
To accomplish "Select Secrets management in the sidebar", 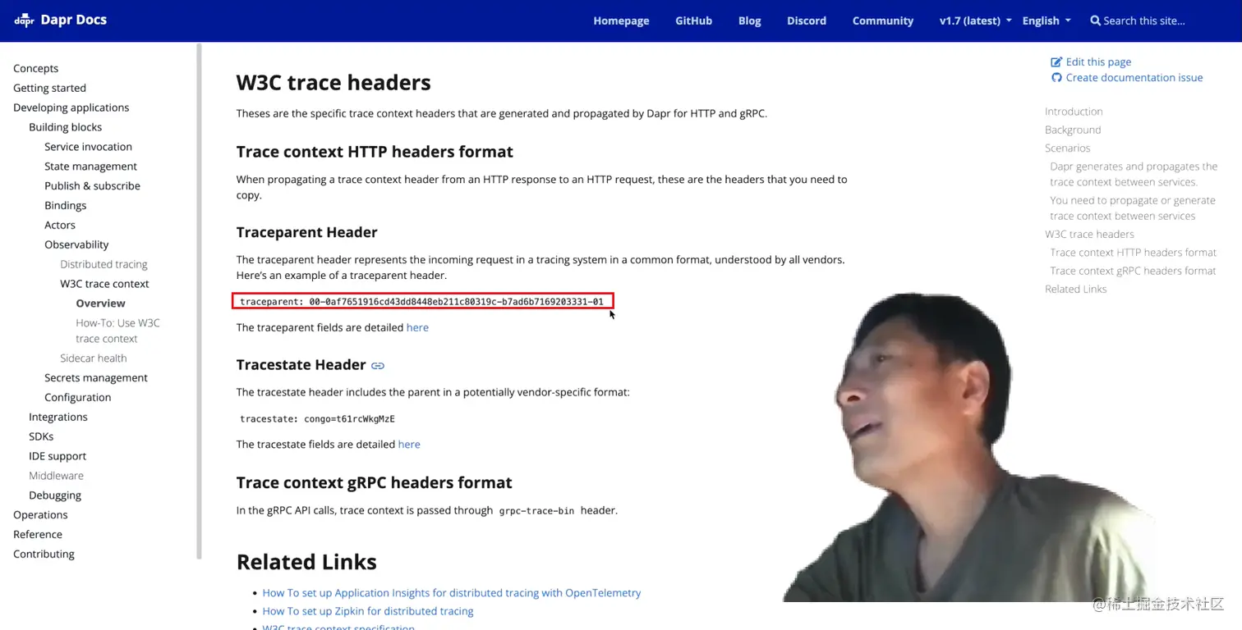I will (x=96, y=378).
